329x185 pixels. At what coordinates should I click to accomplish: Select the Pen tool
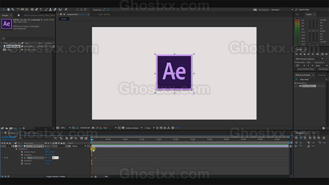click(37, 9)
